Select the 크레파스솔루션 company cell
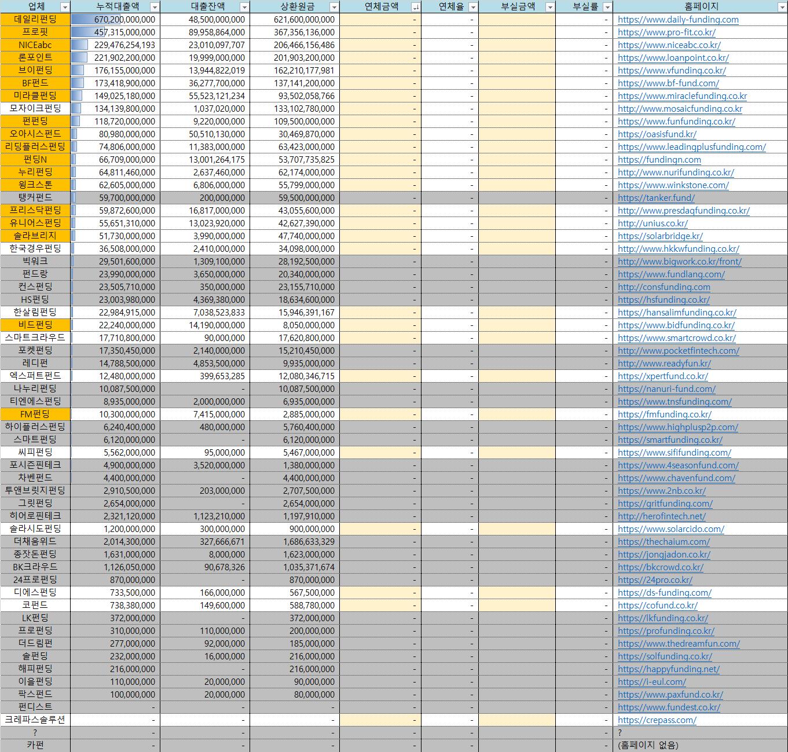788x752 pixels. pyautogui.click(x=35, y=720)
